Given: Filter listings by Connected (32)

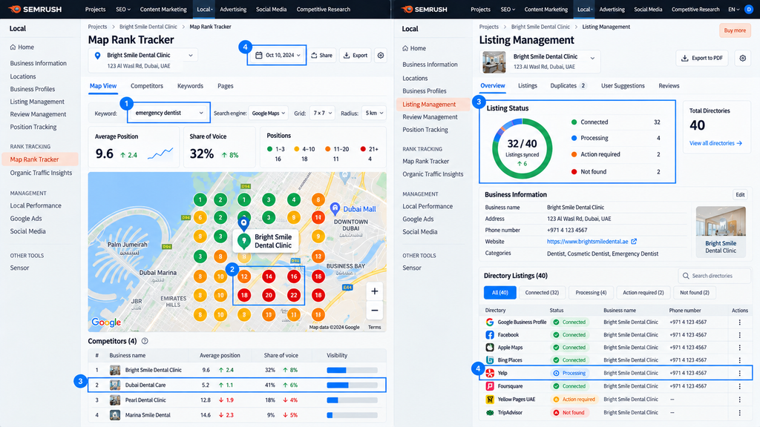Looking at the screenshot, I should tap(542, 292).
